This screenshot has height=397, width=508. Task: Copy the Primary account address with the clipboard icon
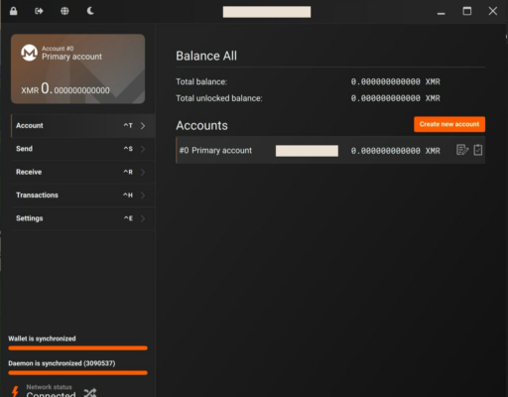tap(478, 150)
